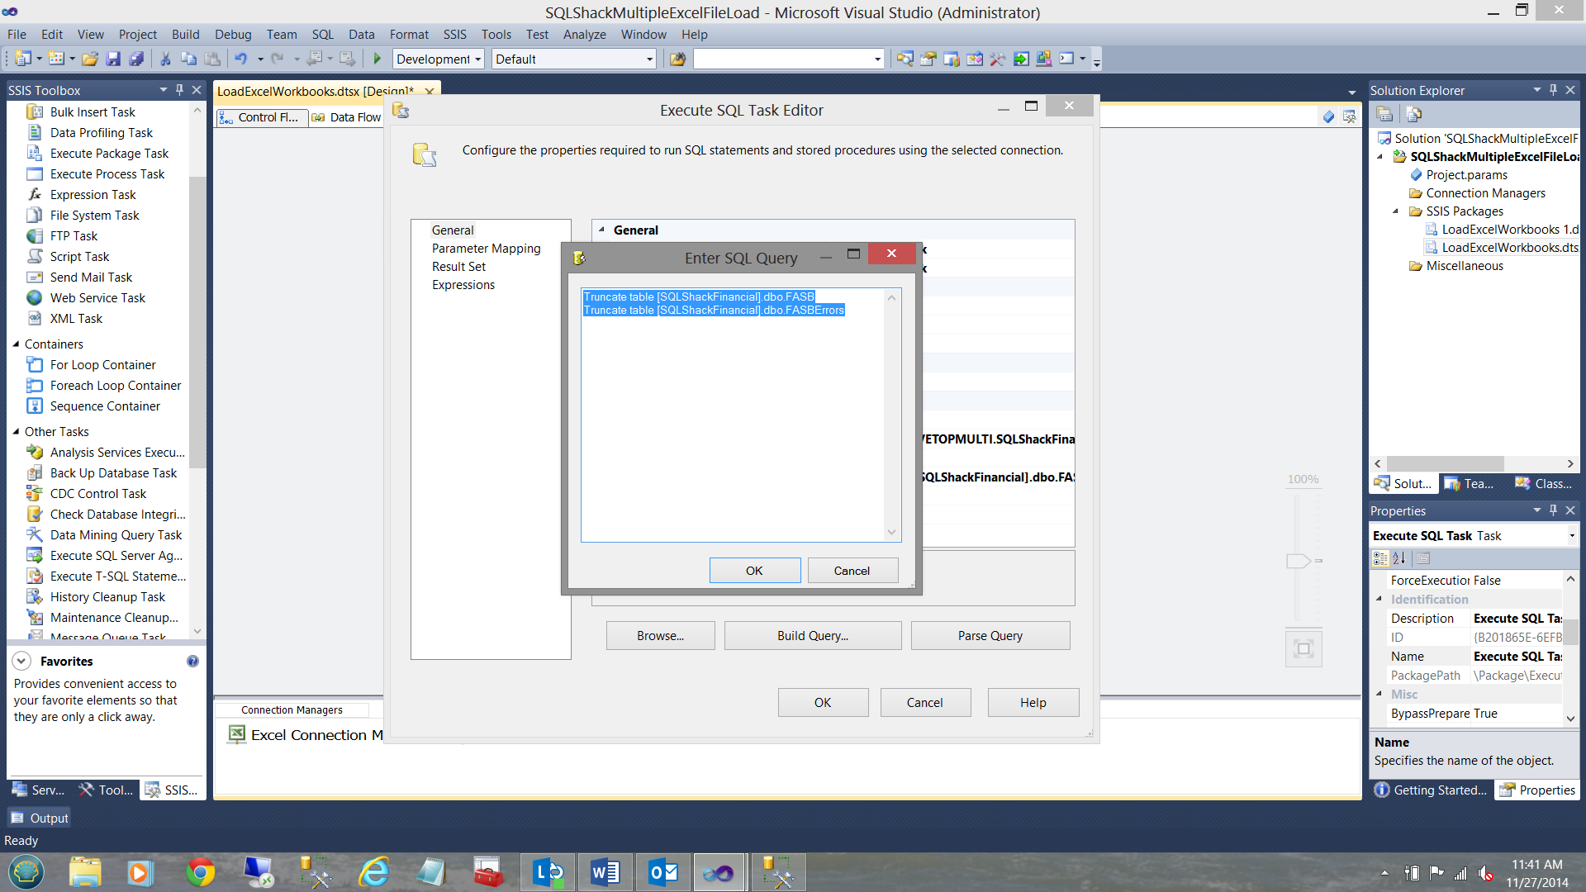The image size is (1586, 892).
Task: Open Google Chrome from the taskbar
Action: [x=199, y=872]
